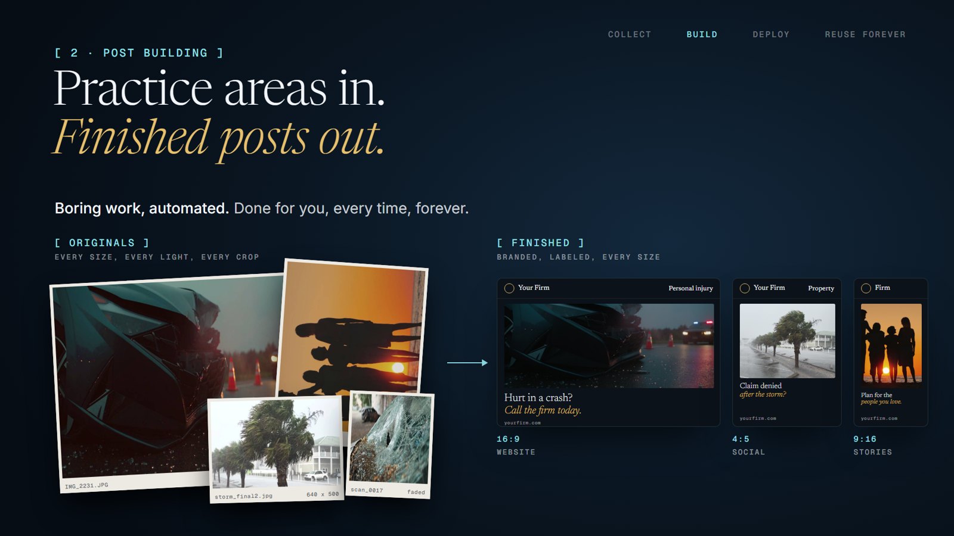Click the "Practice areas in." headline
Screen dimensions: 954x536
(219, 88)
